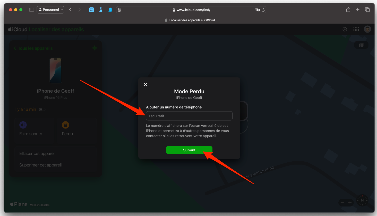Zoom out the map

342,203
